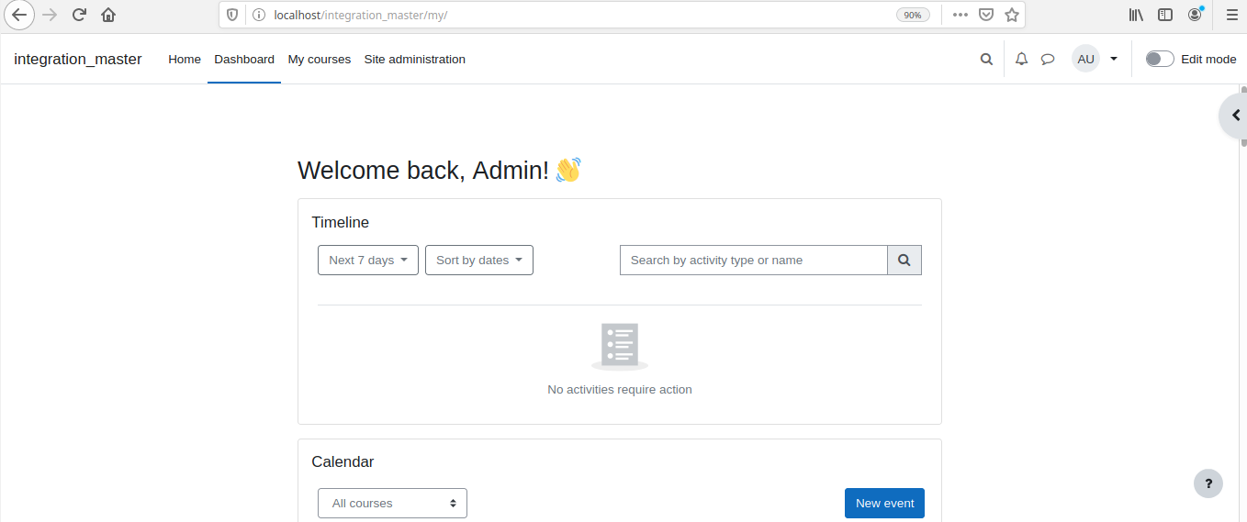Open the tracking protection shield icon

coord(232,15)
